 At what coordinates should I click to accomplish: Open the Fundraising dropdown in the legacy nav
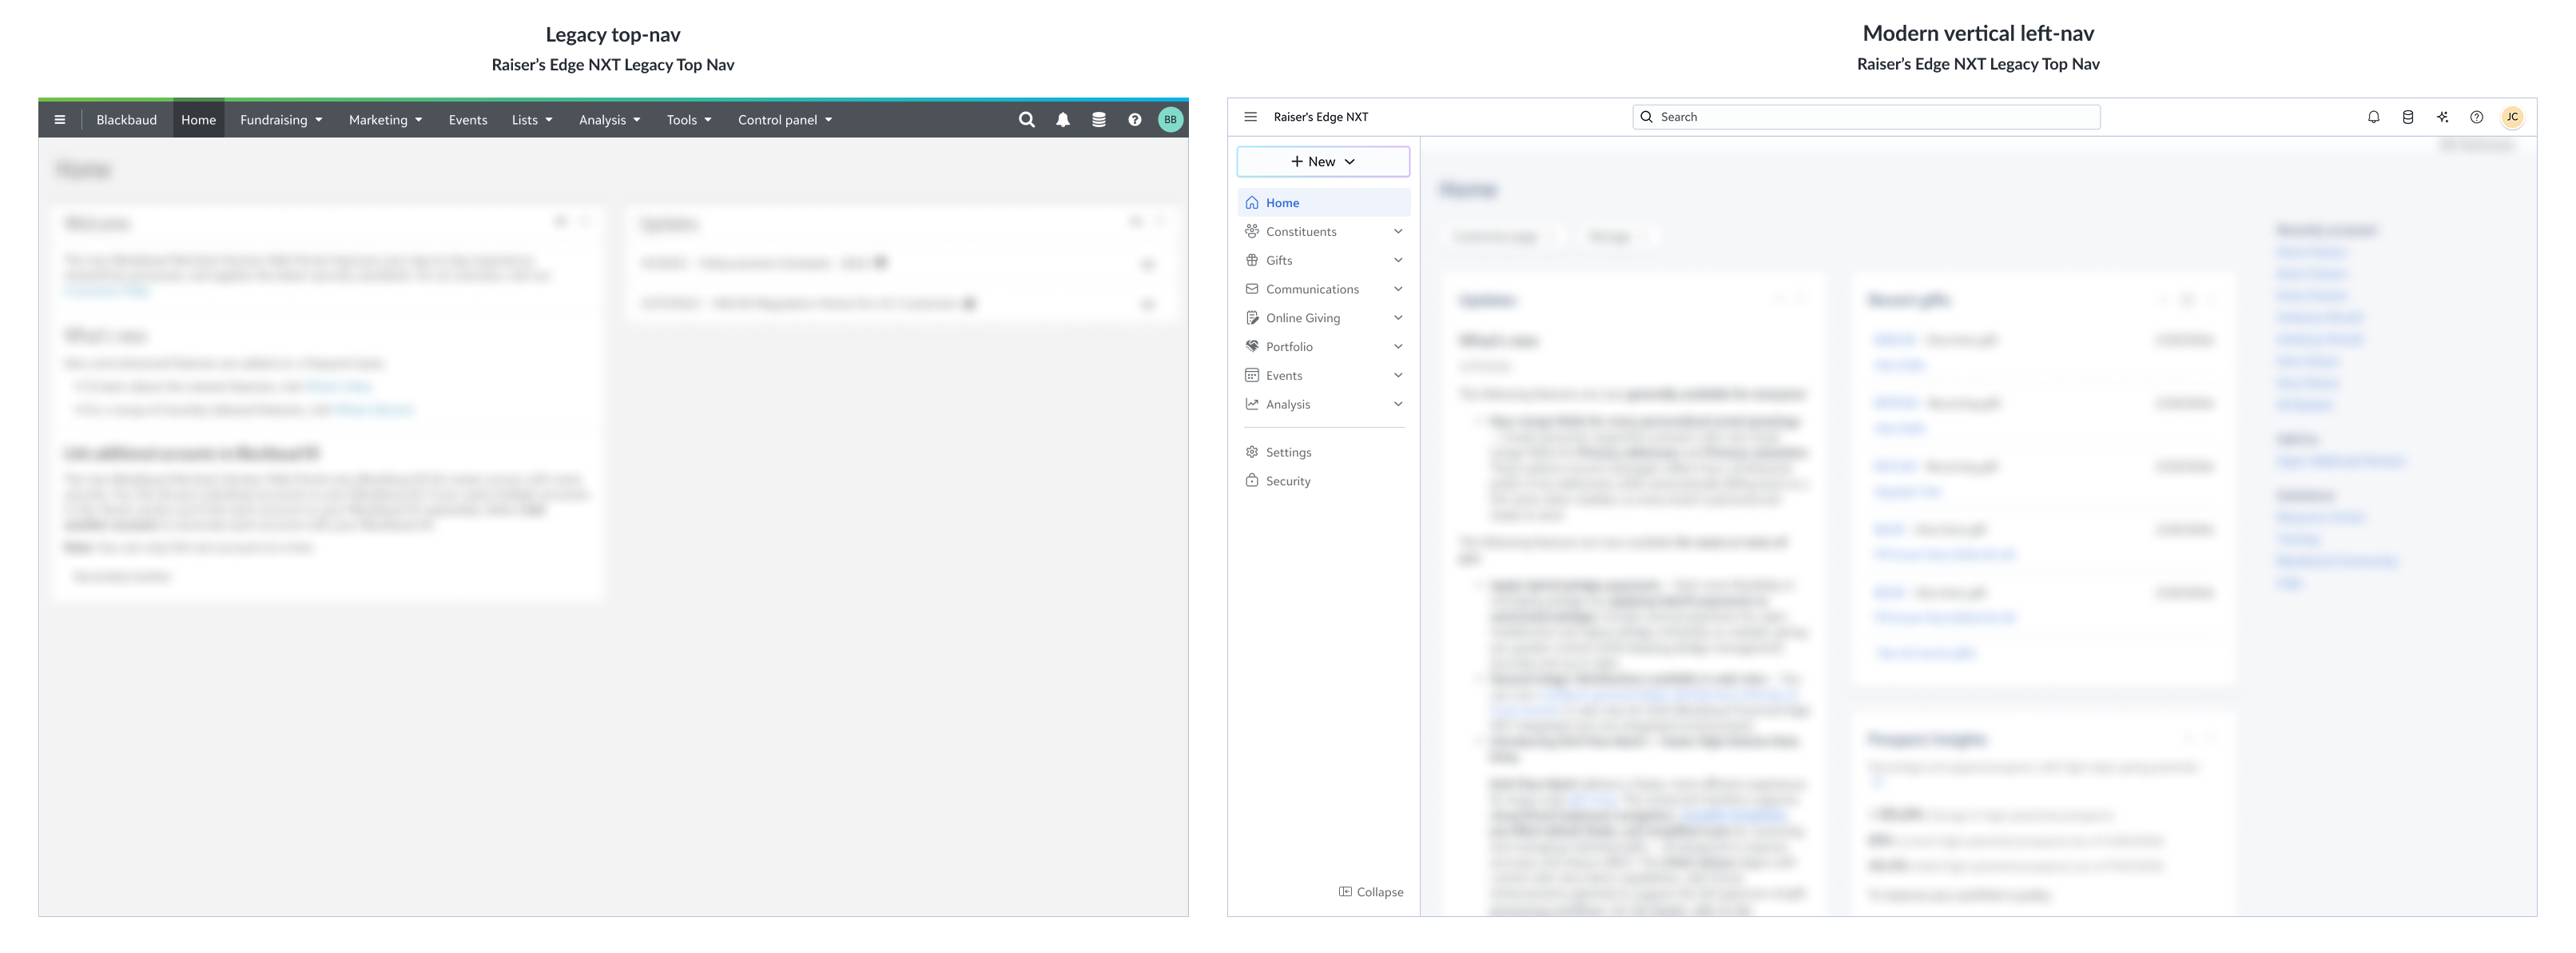tap(280, 119)
